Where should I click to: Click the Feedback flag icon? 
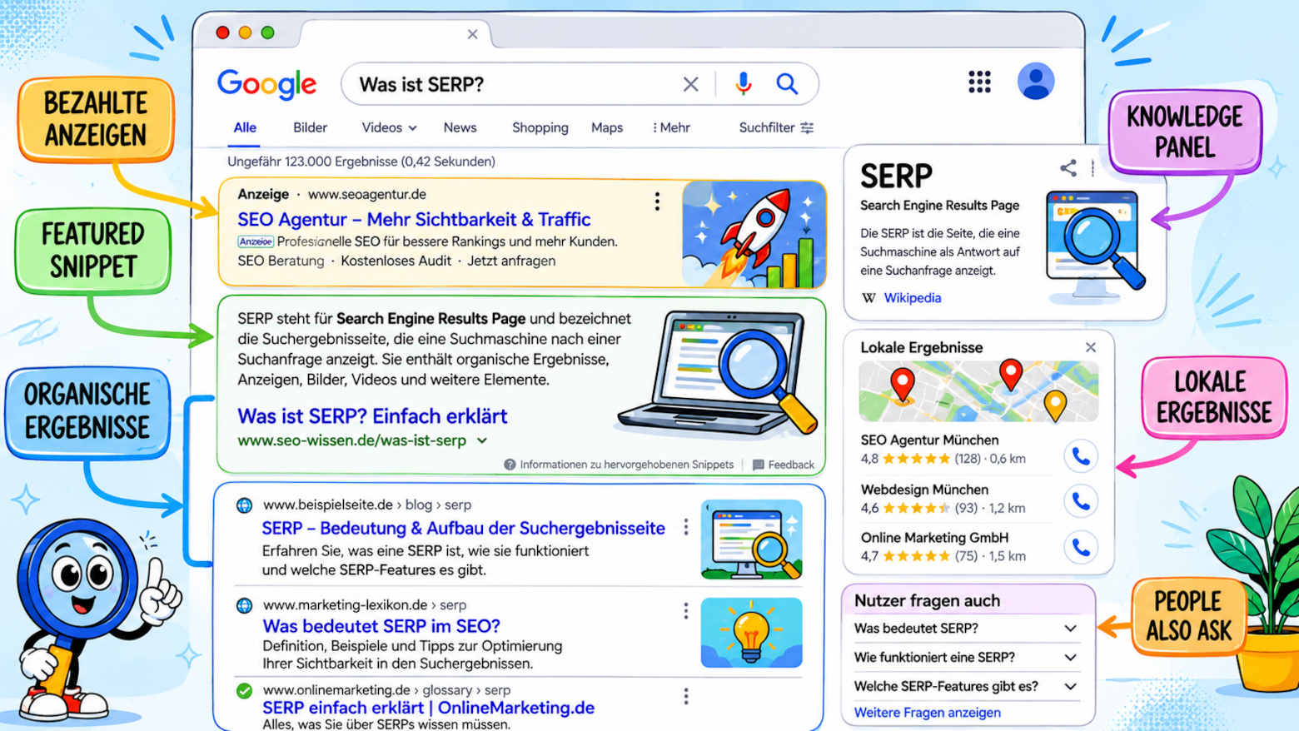[758, 465]
